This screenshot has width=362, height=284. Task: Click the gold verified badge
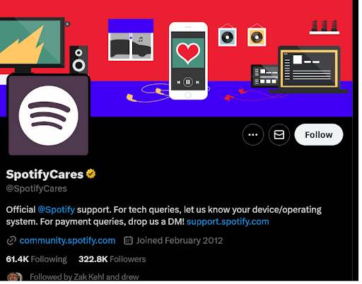pyautogui.click(x=90, y=174)
